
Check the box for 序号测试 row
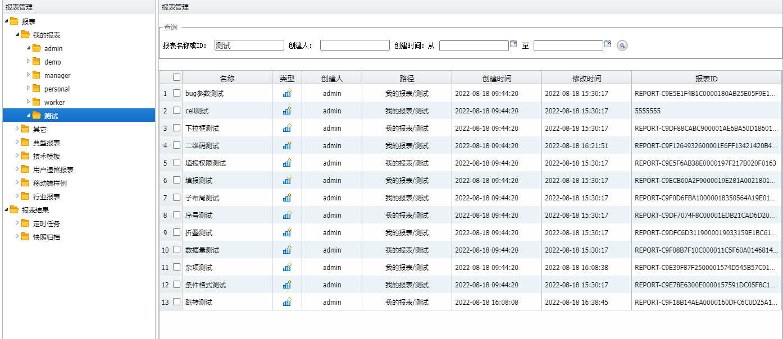point(176,215)
